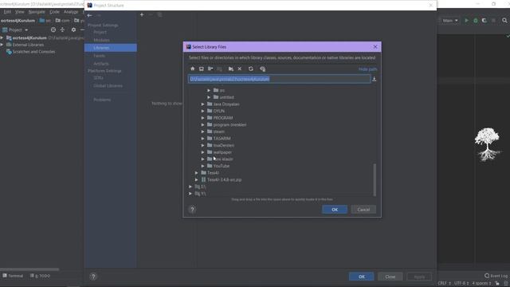The image size is (510, 287).
Task: Open help in Select Library Files dialog
Action: pos(192,210)
